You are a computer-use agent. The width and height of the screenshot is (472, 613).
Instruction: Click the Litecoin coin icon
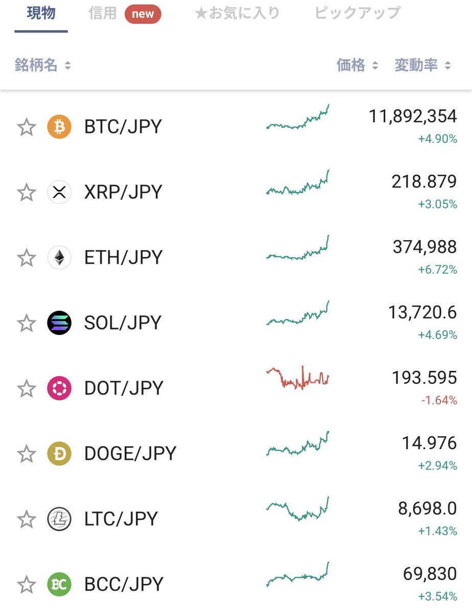click(59, 519)
